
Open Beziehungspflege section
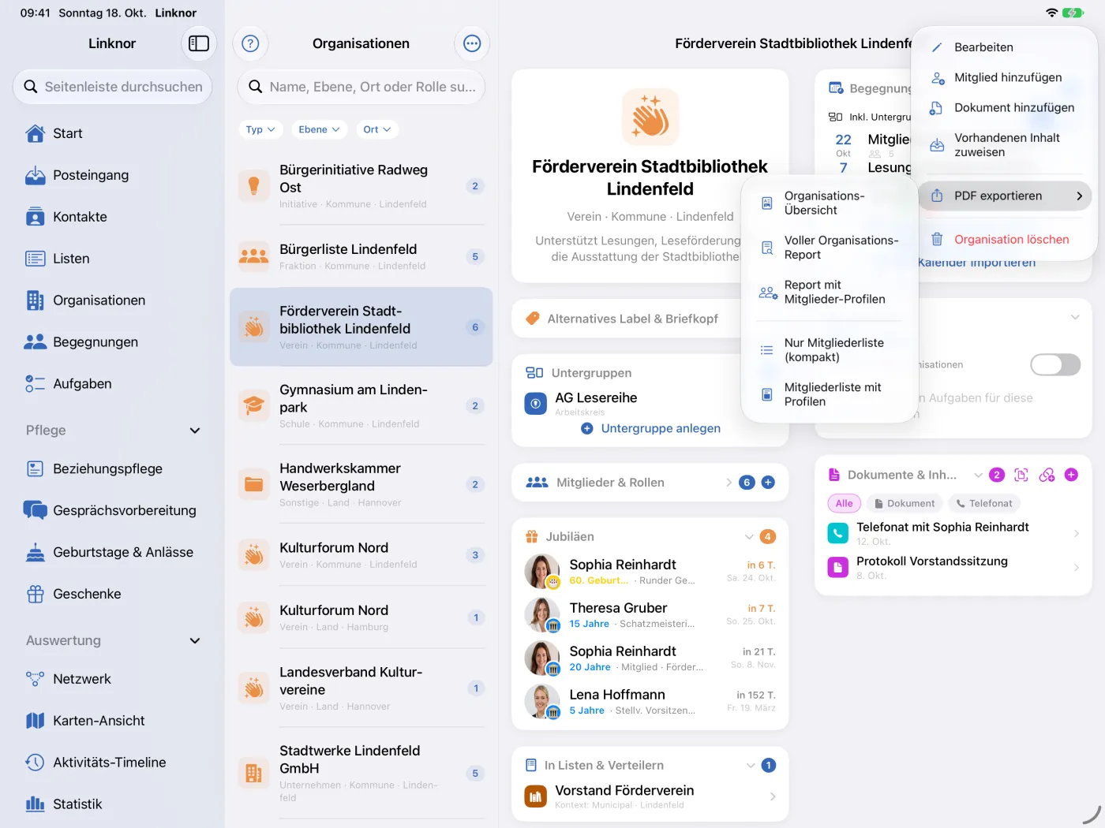(112, 468)
